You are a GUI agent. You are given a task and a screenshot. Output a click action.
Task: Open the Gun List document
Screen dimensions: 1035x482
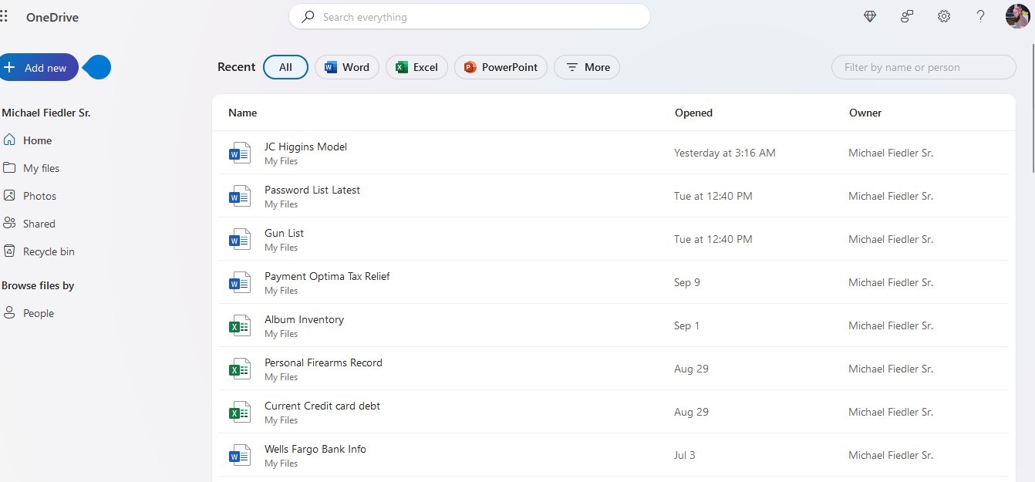pos(284,233)
